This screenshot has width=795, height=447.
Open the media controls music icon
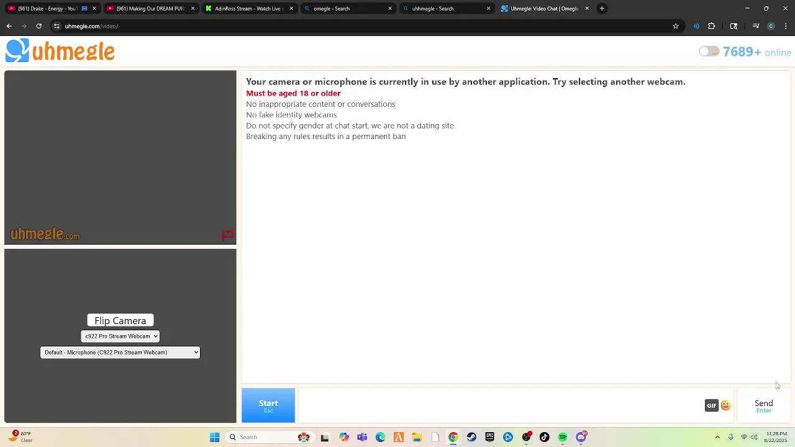pyautogui.click(x=756, y=26)
